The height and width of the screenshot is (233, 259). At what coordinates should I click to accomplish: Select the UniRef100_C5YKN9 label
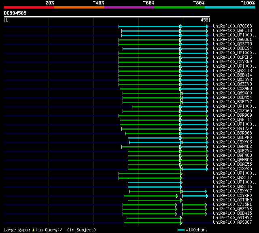[232, 62]
